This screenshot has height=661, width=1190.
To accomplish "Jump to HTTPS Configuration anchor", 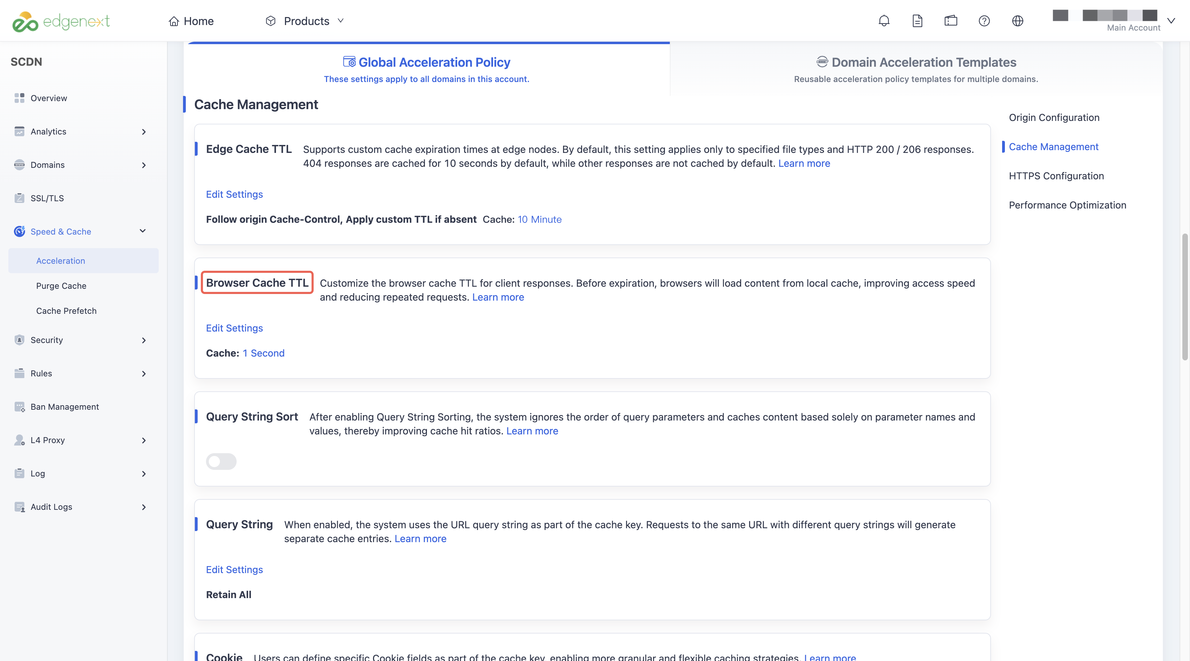I will click(x=1056, y=176).
